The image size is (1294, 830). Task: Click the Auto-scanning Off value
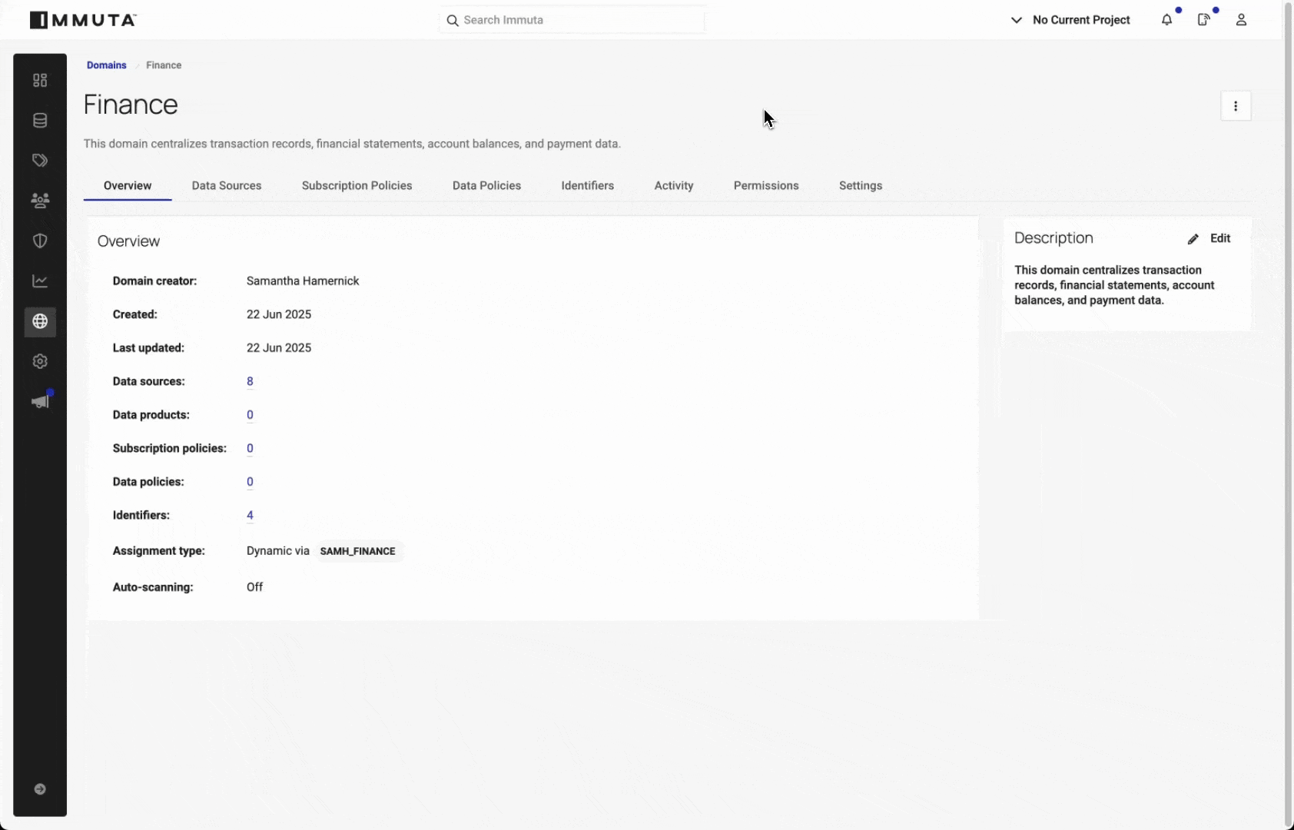(254, 587)
